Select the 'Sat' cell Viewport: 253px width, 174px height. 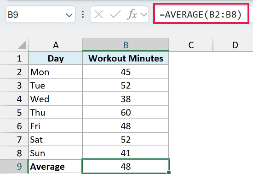[x=56, y=139]
